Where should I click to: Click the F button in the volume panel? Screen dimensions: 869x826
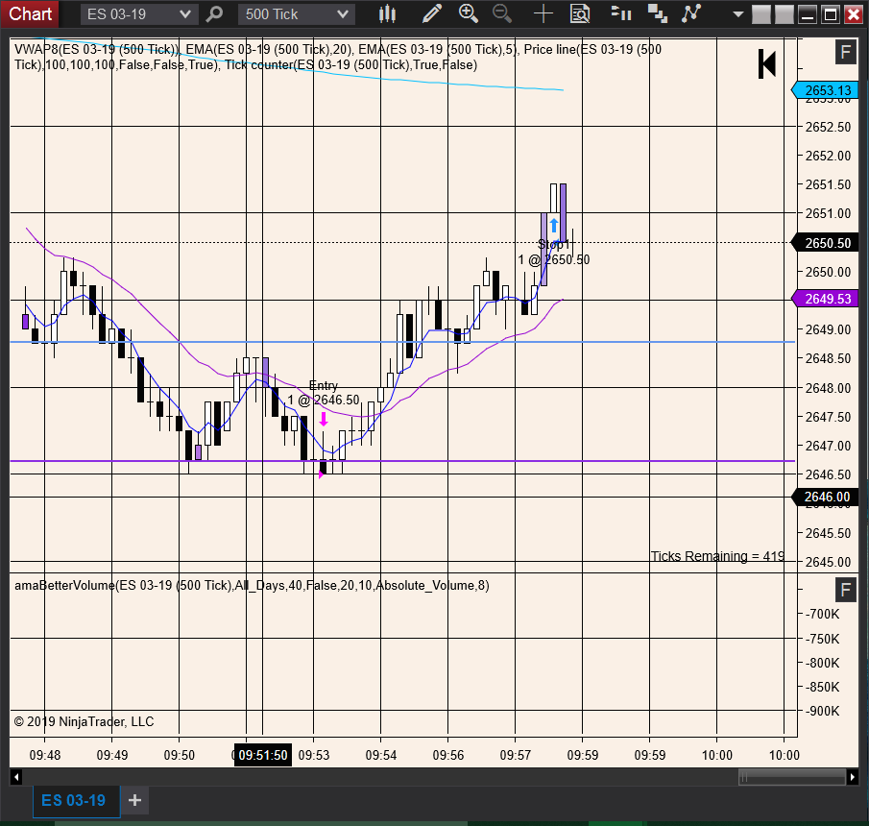[x=846, y=590]
